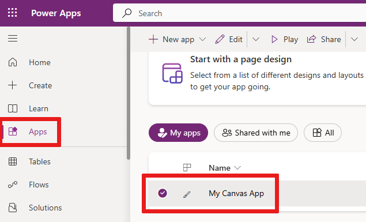The image size is (366, 222).
Task: Play the selected app
Action: (x=285, y=39)
